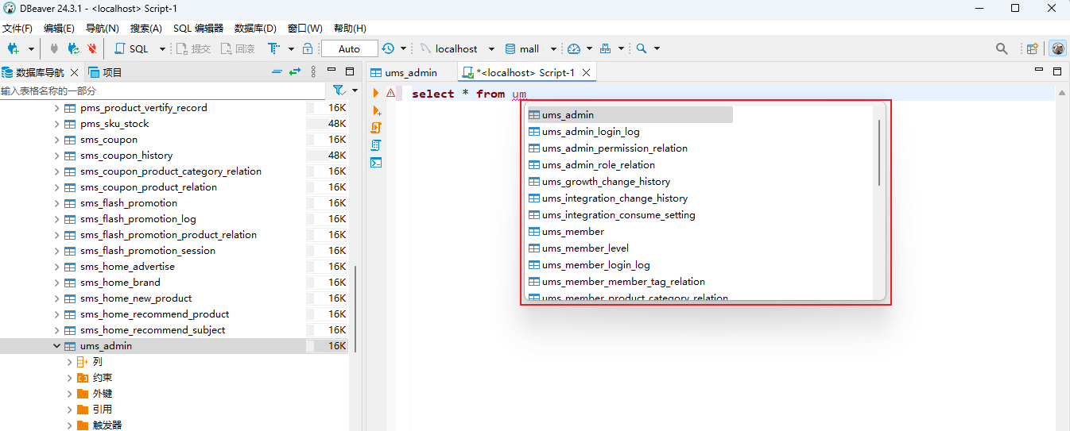
Task: Click the reconnect icon in toolbar
Action: pos(73,48)
